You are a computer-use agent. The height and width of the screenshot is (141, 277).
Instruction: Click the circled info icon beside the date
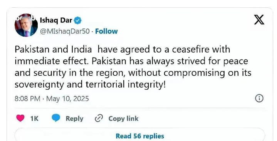pos(259,98)
